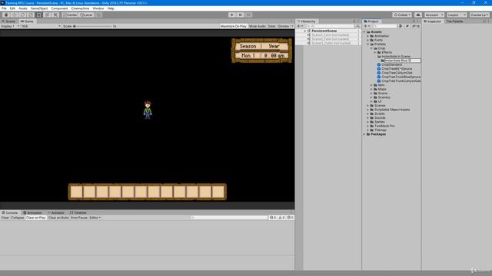Viewport: 492px width, 276px height.
Task: Click CropTreeTrunkBlueSpruce prefab icon
Action: pyautogui.click(x=379, y=77)
